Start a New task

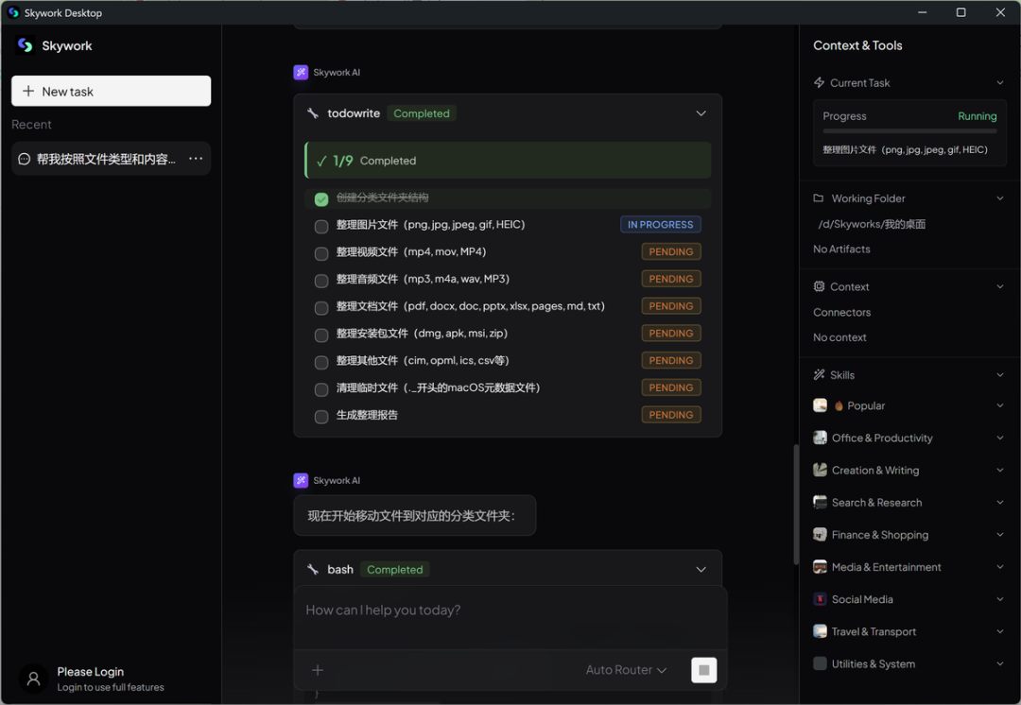(111, 91)
